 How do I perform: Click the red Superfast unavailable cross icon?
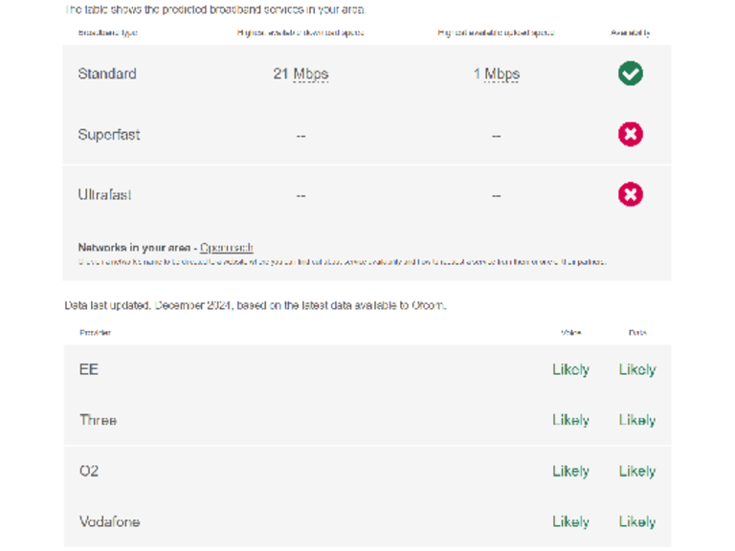(630, 134)
